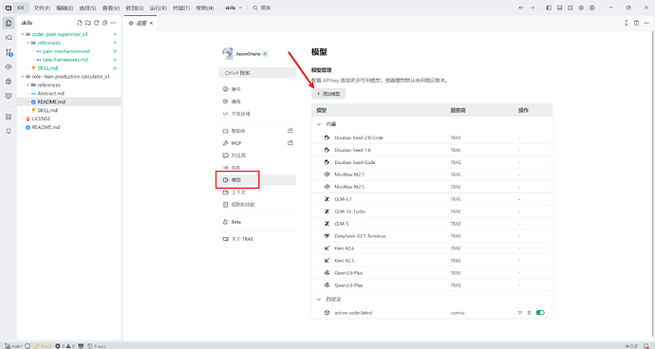Open the 帮助(H) menu
The image size is (655, 349).
(x=205, y=8)
